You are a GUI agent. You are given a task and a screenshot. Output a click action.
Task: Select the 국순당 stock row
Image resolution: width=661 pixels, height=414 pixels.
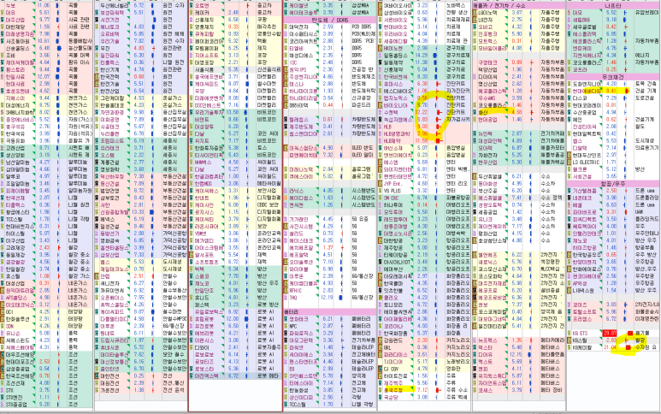[424, 397]
